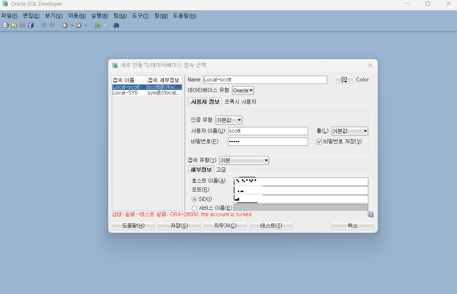Click the Open folder toolbar icon
The image size is (457, 294).
pyautogui.click(x=15, y=25)
